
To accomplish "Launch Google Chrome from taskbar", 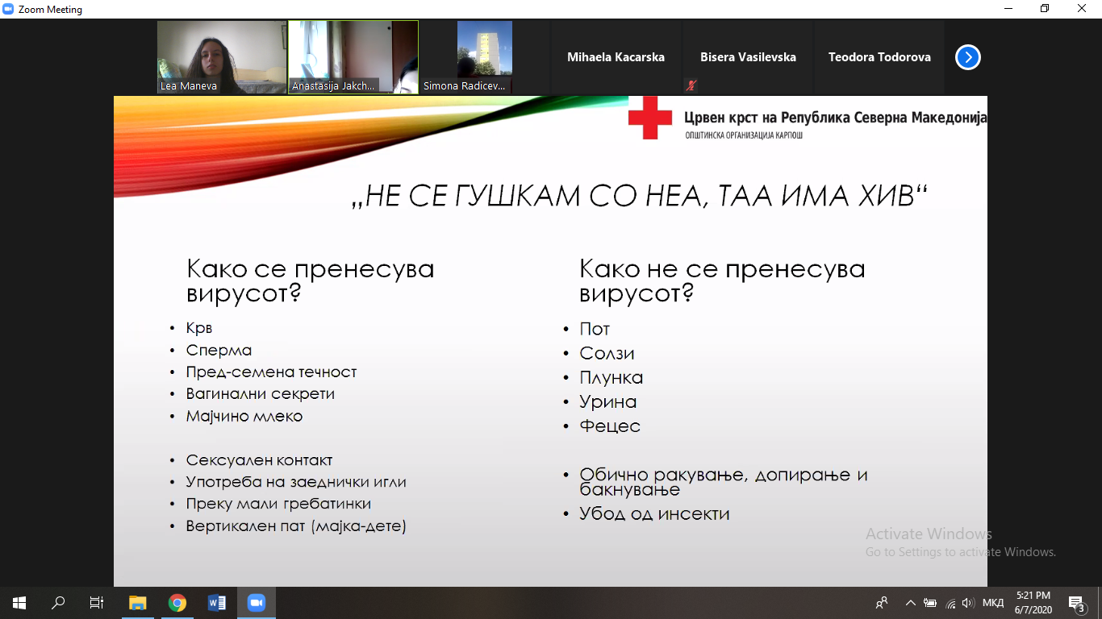I will [x=177, y=603].
